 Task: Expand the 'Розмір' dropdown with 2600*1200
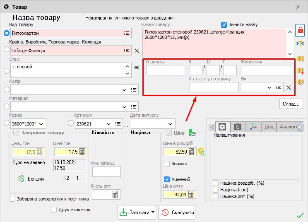(41, 124)
